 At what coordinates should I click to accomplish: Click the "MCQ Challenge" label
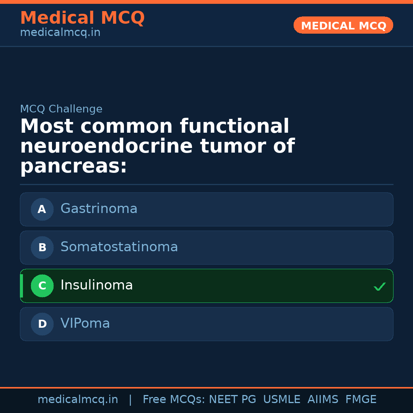(x=61, y=109)
